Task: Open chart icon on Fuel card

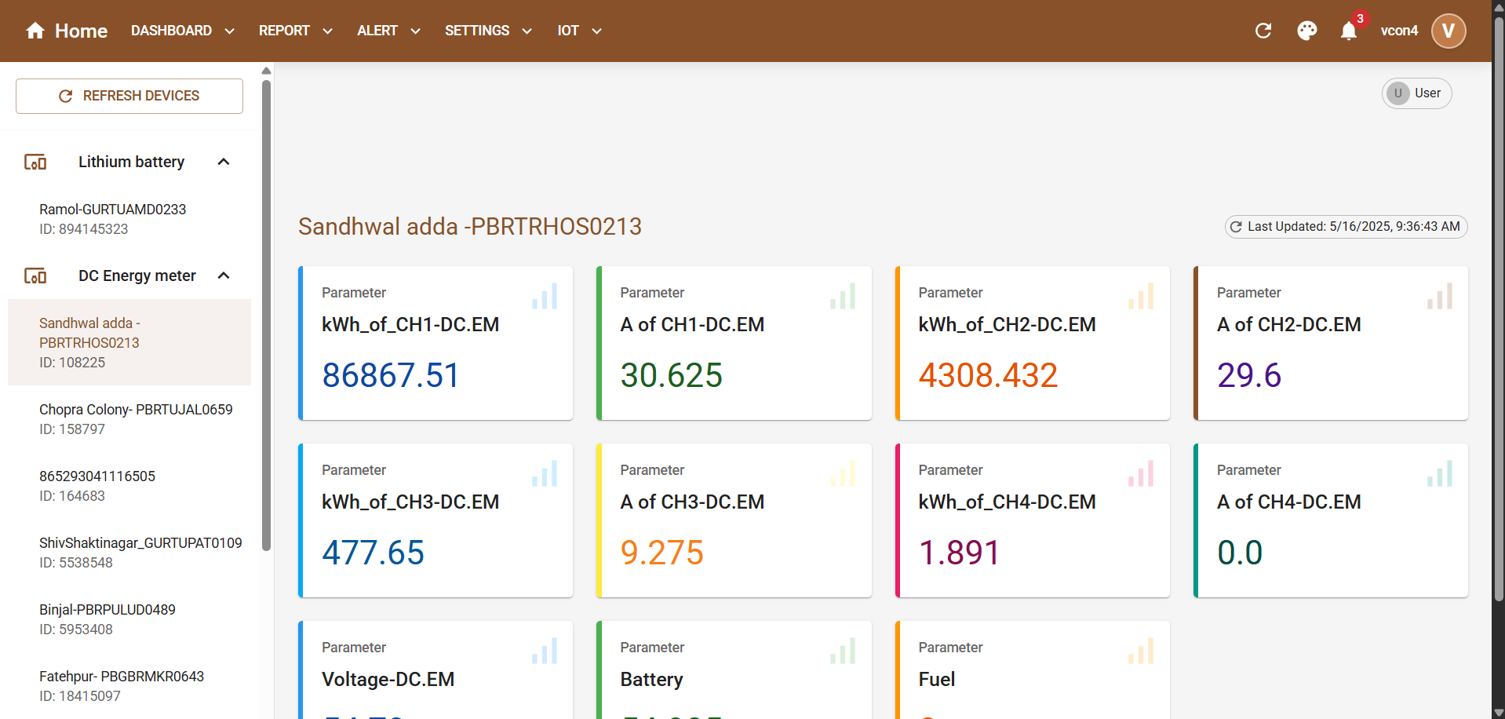Action: click(1141, 651)
